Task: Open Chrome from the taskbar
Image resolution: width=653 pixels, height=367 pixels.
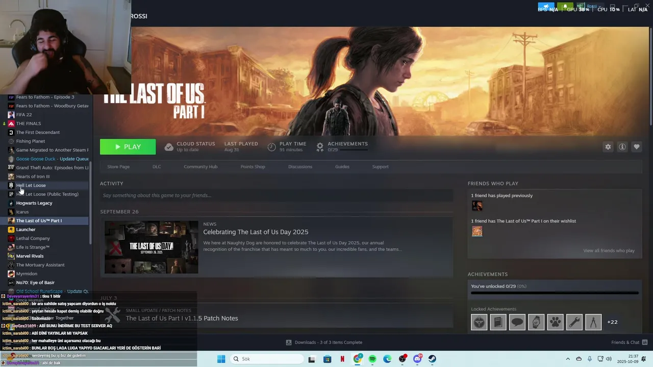Action: pyautogui.click(x=358, y=359)
